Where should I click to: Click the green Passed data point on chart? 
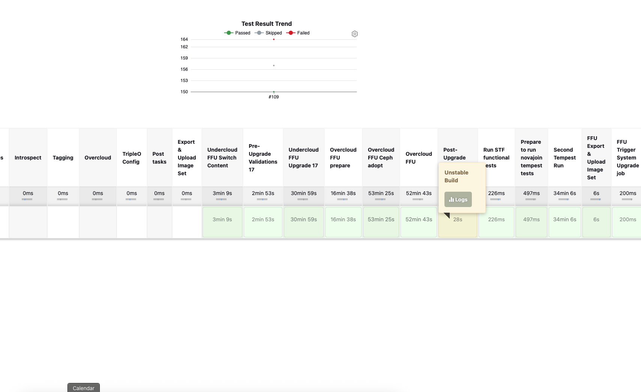pos(274,92)
